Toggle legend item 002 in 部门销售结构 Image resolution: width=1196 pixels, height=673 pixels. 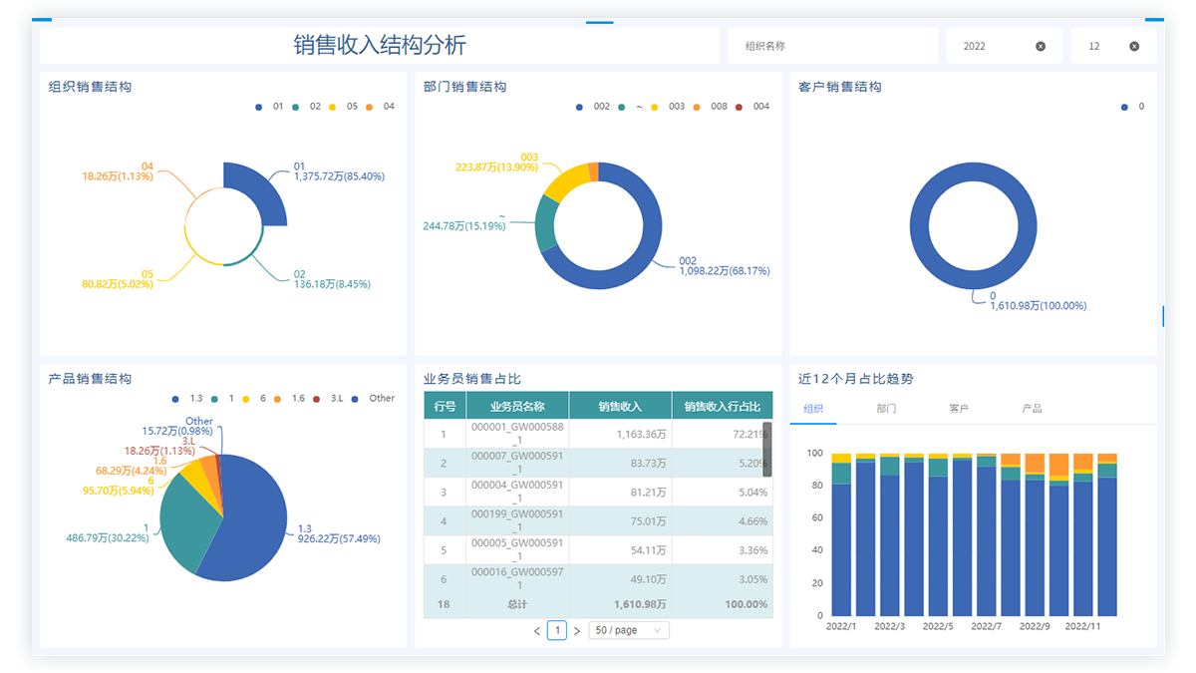point(592,107)
